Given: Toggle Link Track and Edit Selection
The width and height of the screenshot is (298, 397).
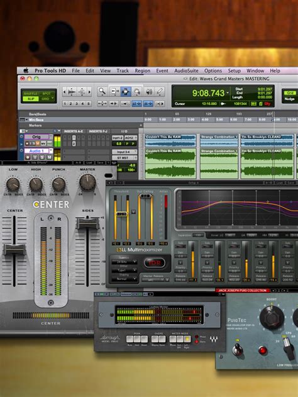Looking at the screenshot, I should 148,104.
